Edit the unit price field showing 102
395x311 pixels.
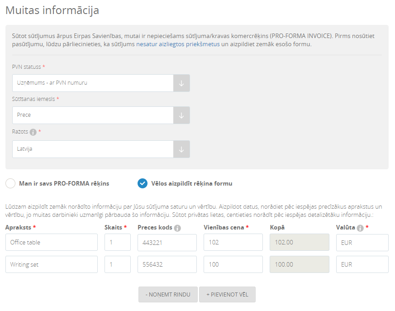tap(233, 243)
